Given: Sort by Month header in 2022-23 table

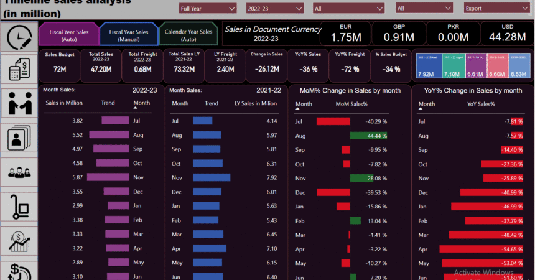Looking at the screenshot, I should click(x=141, y=103).
